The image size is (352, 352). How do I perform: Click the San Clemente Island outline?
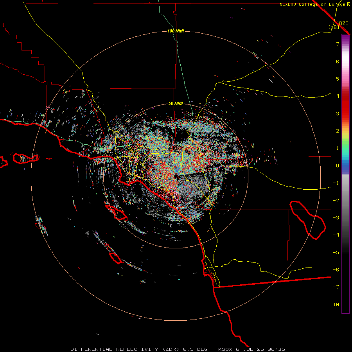coord(116,258)
